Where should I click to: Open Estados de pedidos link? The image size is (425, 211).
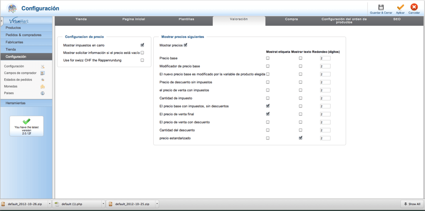[18, 80]
